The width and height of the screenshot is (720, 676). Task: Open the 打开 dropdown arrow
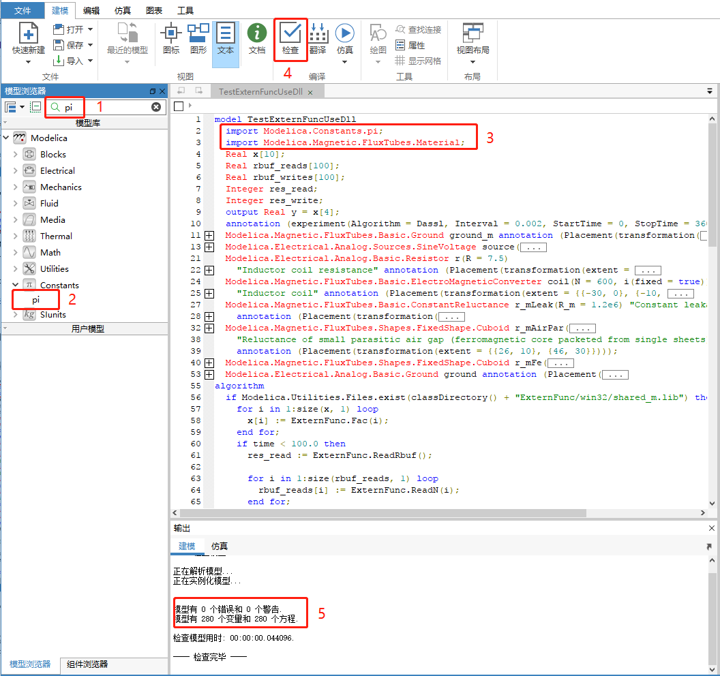coord(91,29)
